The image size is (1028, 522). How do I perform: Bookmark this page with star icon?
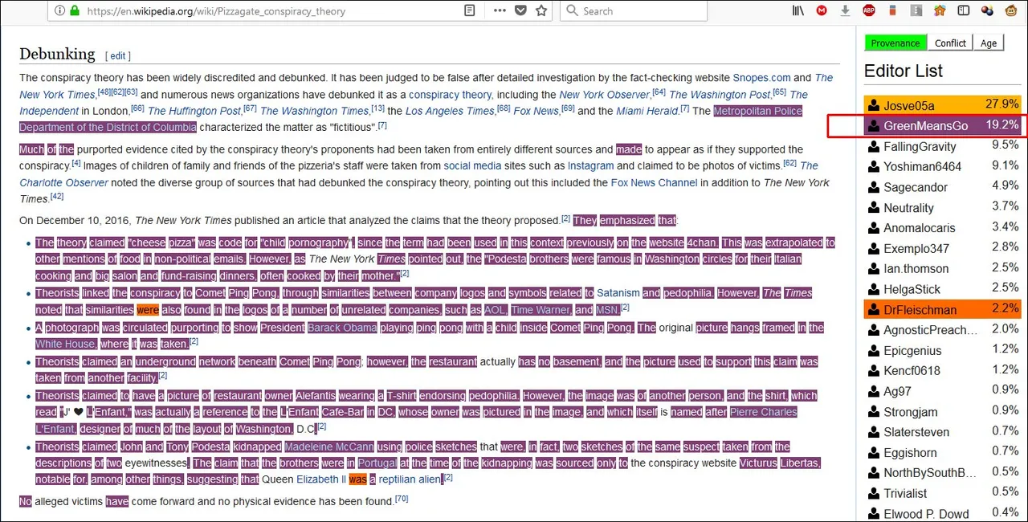click(541, 10)
